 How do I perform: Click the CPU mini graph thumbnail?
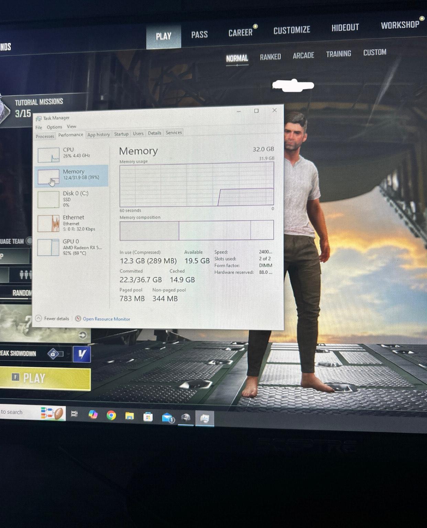tap(48, 155)
